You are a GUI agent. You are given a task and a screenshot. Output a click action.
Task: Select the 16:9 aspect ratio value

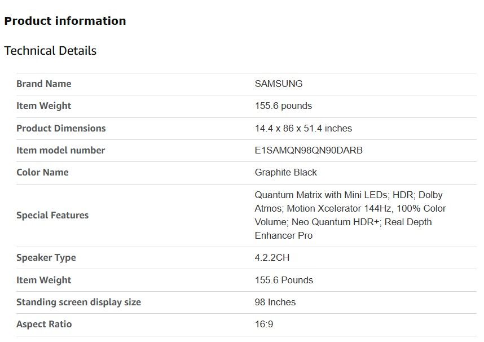click(x=264, y=324)
